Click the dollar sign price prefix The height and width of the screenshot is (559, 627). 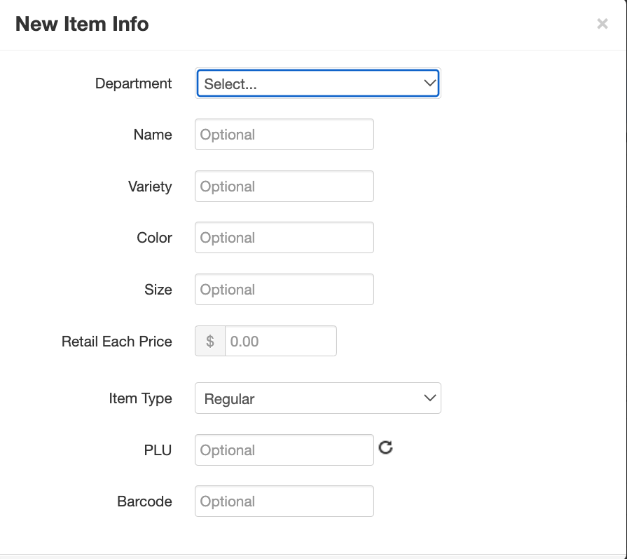[210, 342]
